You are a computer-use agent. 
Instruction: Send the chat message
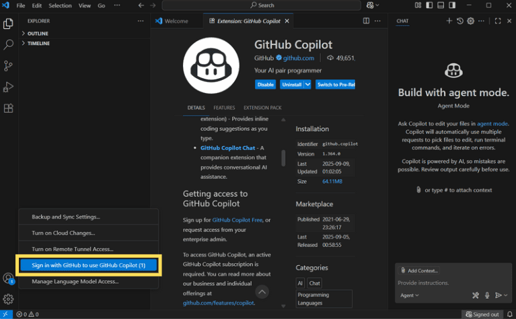click(499, 295)
